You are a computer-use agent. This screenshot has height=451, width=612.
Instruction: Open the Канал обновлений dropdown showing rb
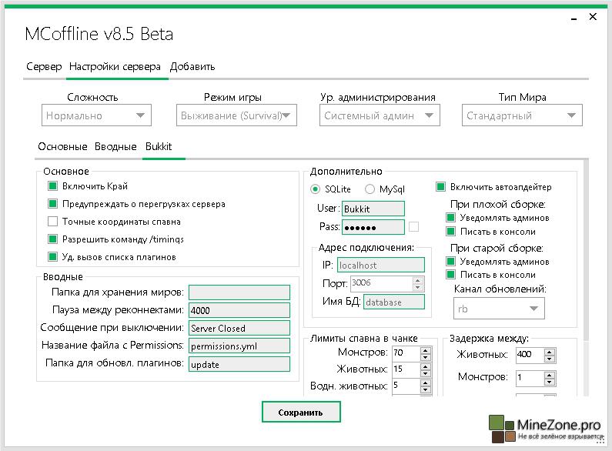click(499, 309)
